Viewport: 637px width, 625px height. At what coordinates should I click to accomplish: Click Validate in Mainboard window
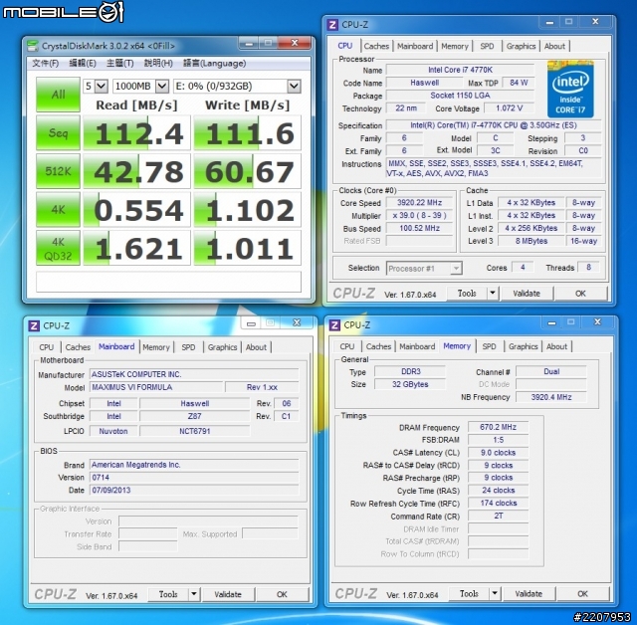(228, 594)
